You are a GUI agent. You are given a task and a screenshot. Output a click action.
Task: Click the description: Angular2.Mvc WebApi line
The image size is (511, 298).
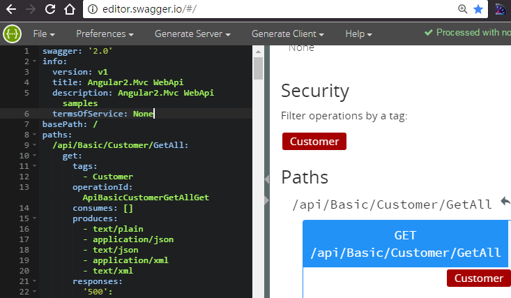133,93
